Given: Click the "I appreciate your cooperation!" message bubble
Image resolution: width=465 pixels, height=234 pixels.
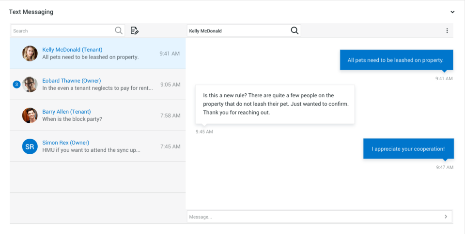Looking at the screenshot, I should (x=408, y=149).
